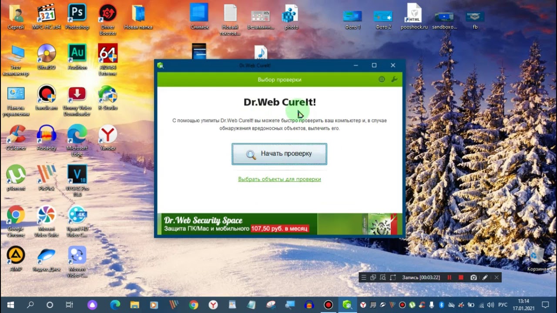This screenshot has height=313, width=557.
Task: Open the recording toolbar hamburger menu
Action: tap(363, 277)
